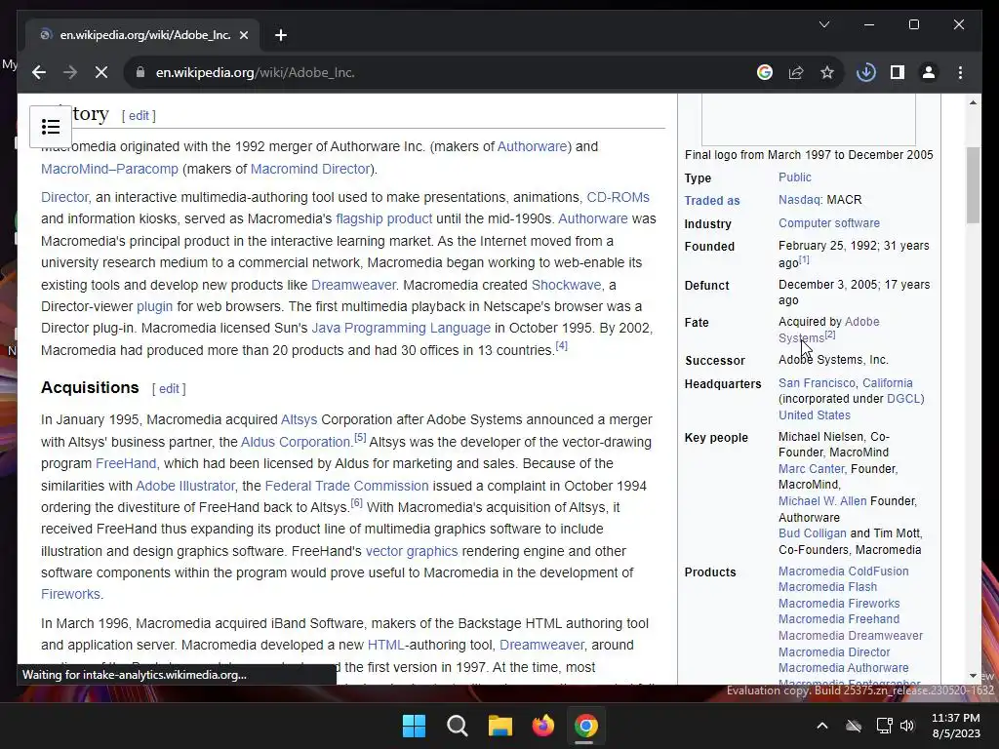Show hidden system tray icons

[822, 726]
